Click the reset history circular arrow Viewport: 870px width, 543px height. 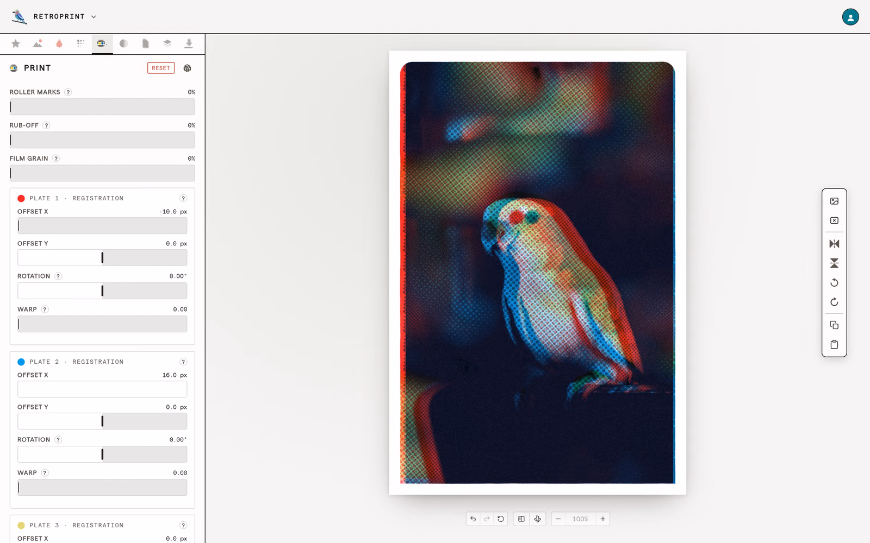tap(501, 519)
